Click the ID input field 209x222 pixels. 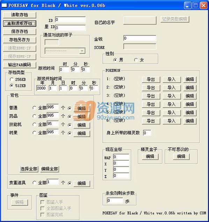[x=70, y=19]
